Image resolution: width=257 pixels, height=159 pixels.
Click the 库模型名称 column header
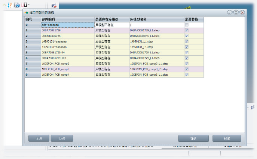pyautogui.click(x=156, y=19)
